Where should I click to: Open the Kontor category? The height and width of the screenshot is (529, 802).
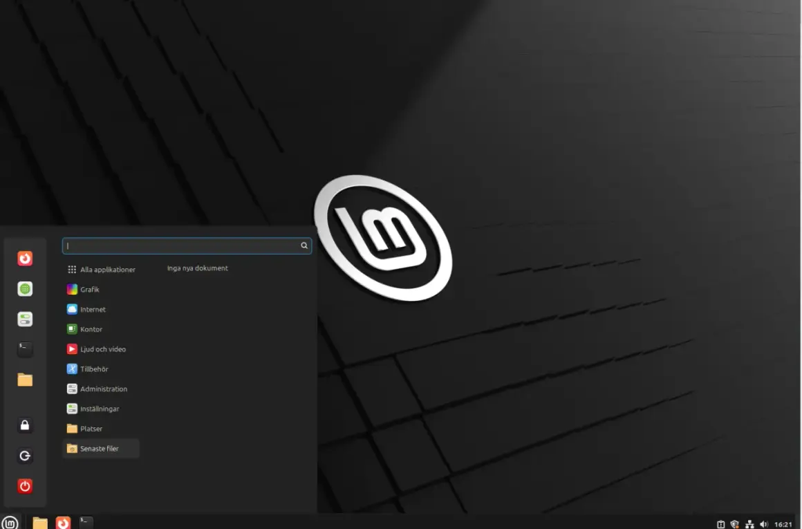(x=101, y=329)
